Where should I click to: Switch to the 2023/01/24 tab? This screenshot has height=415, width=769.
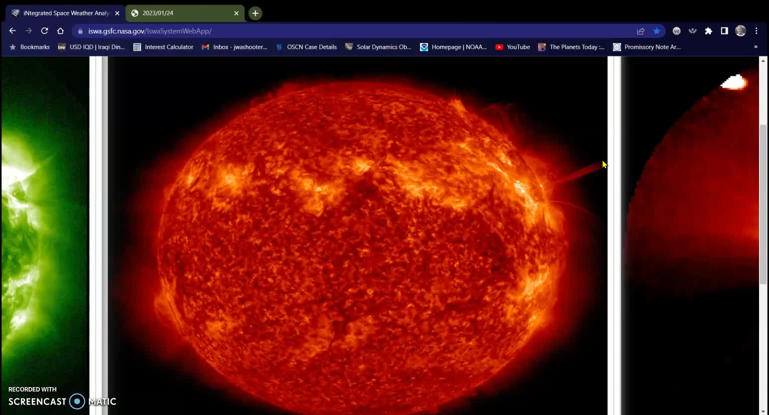(x=185, y=13)
